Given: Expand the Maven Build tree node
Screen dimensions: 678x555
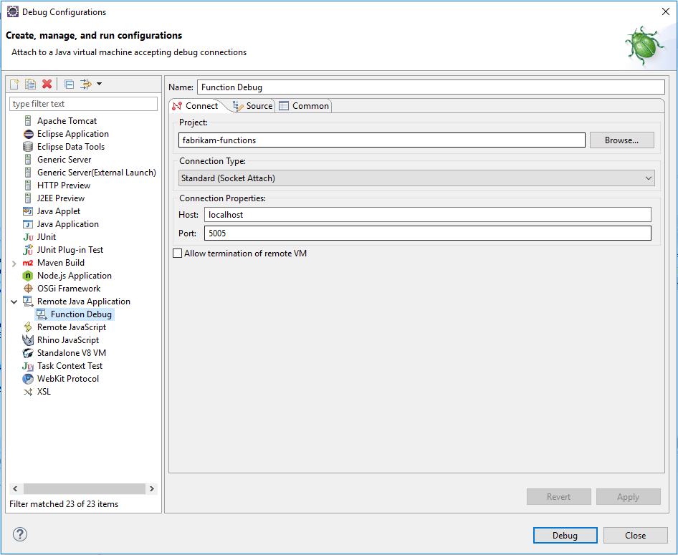Looking at the screenshot, I should coord(14,262).
